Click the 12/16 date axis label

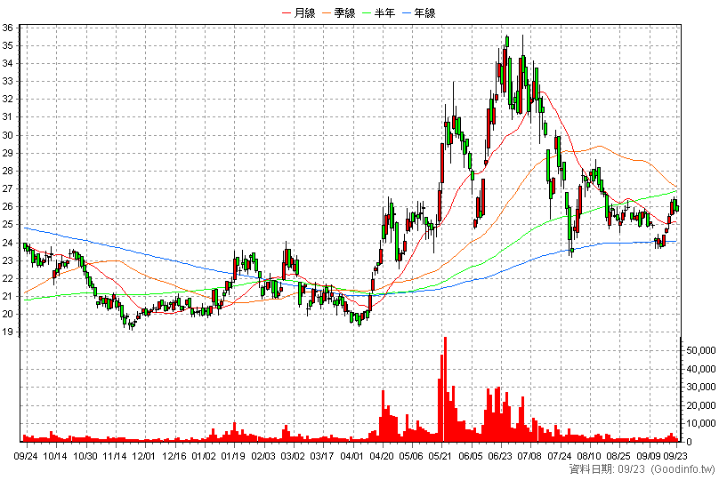click(174, 456)
